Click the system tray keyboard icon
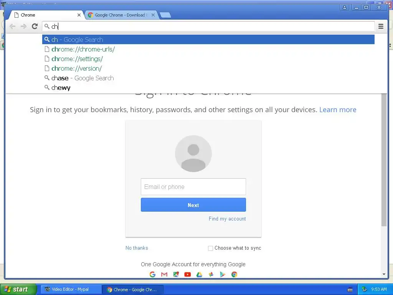 tap(350, 290)
